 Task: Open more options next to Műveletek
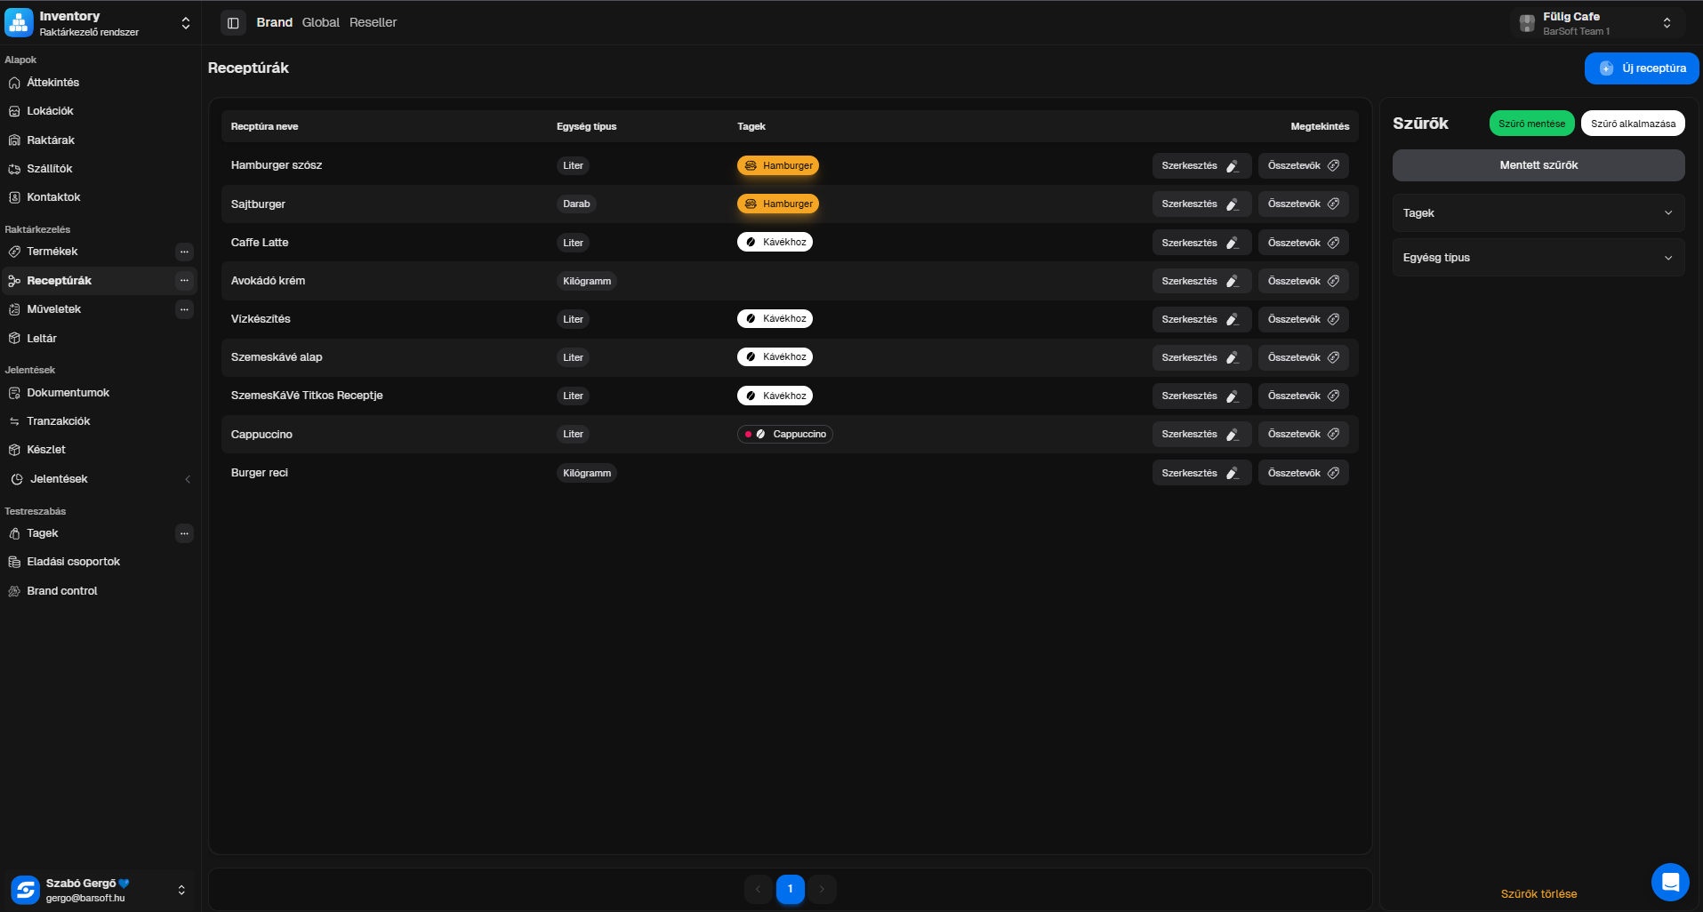pos(184,309)
